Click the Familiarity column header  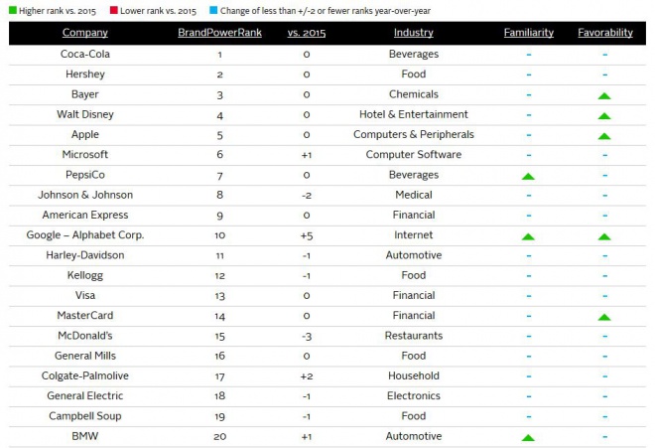pos(528,33)
